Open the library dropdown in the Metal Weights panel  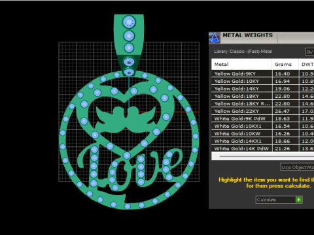(x=309, y=52)
